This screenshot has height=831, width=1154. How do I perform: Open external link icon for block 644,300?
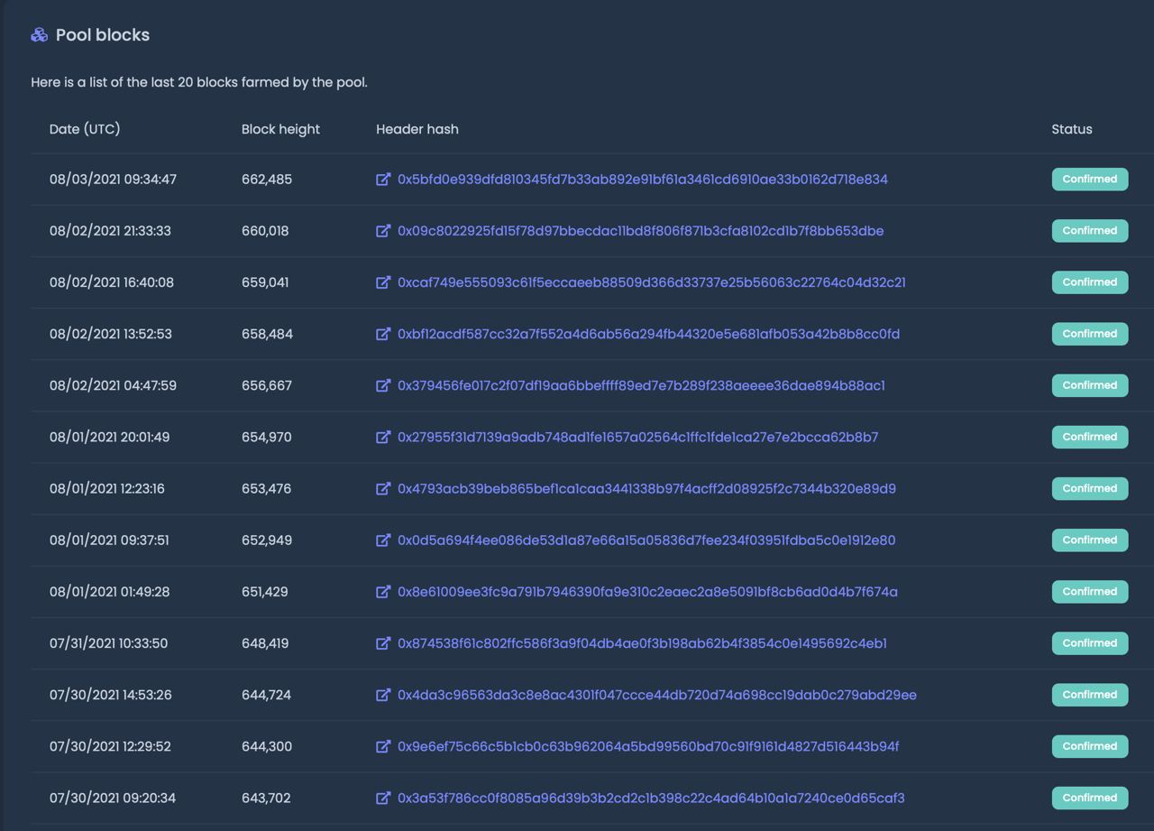point(383,746)
